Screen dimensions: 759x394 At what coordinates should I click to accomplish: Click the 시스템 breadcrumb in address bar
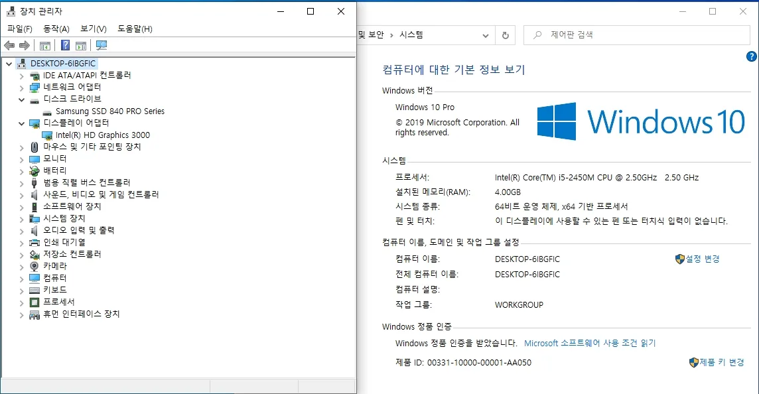411,35
